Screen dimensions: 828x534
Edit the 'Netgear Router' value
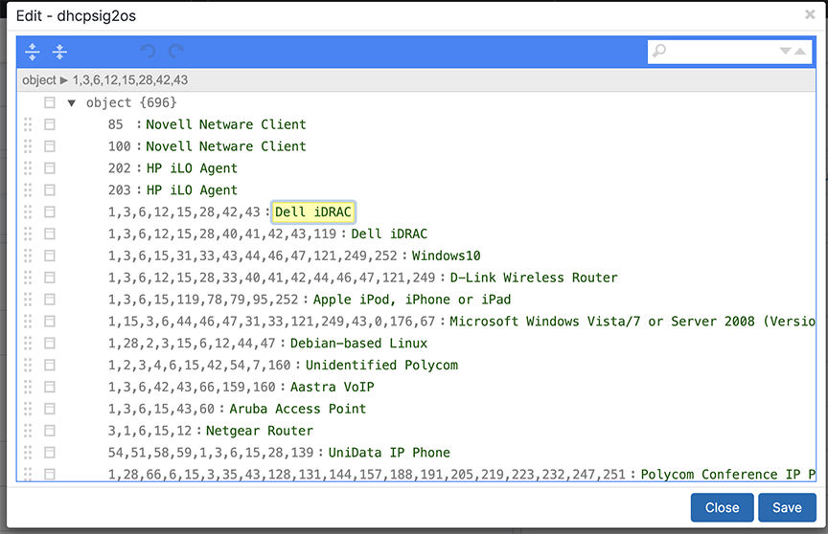260,431
